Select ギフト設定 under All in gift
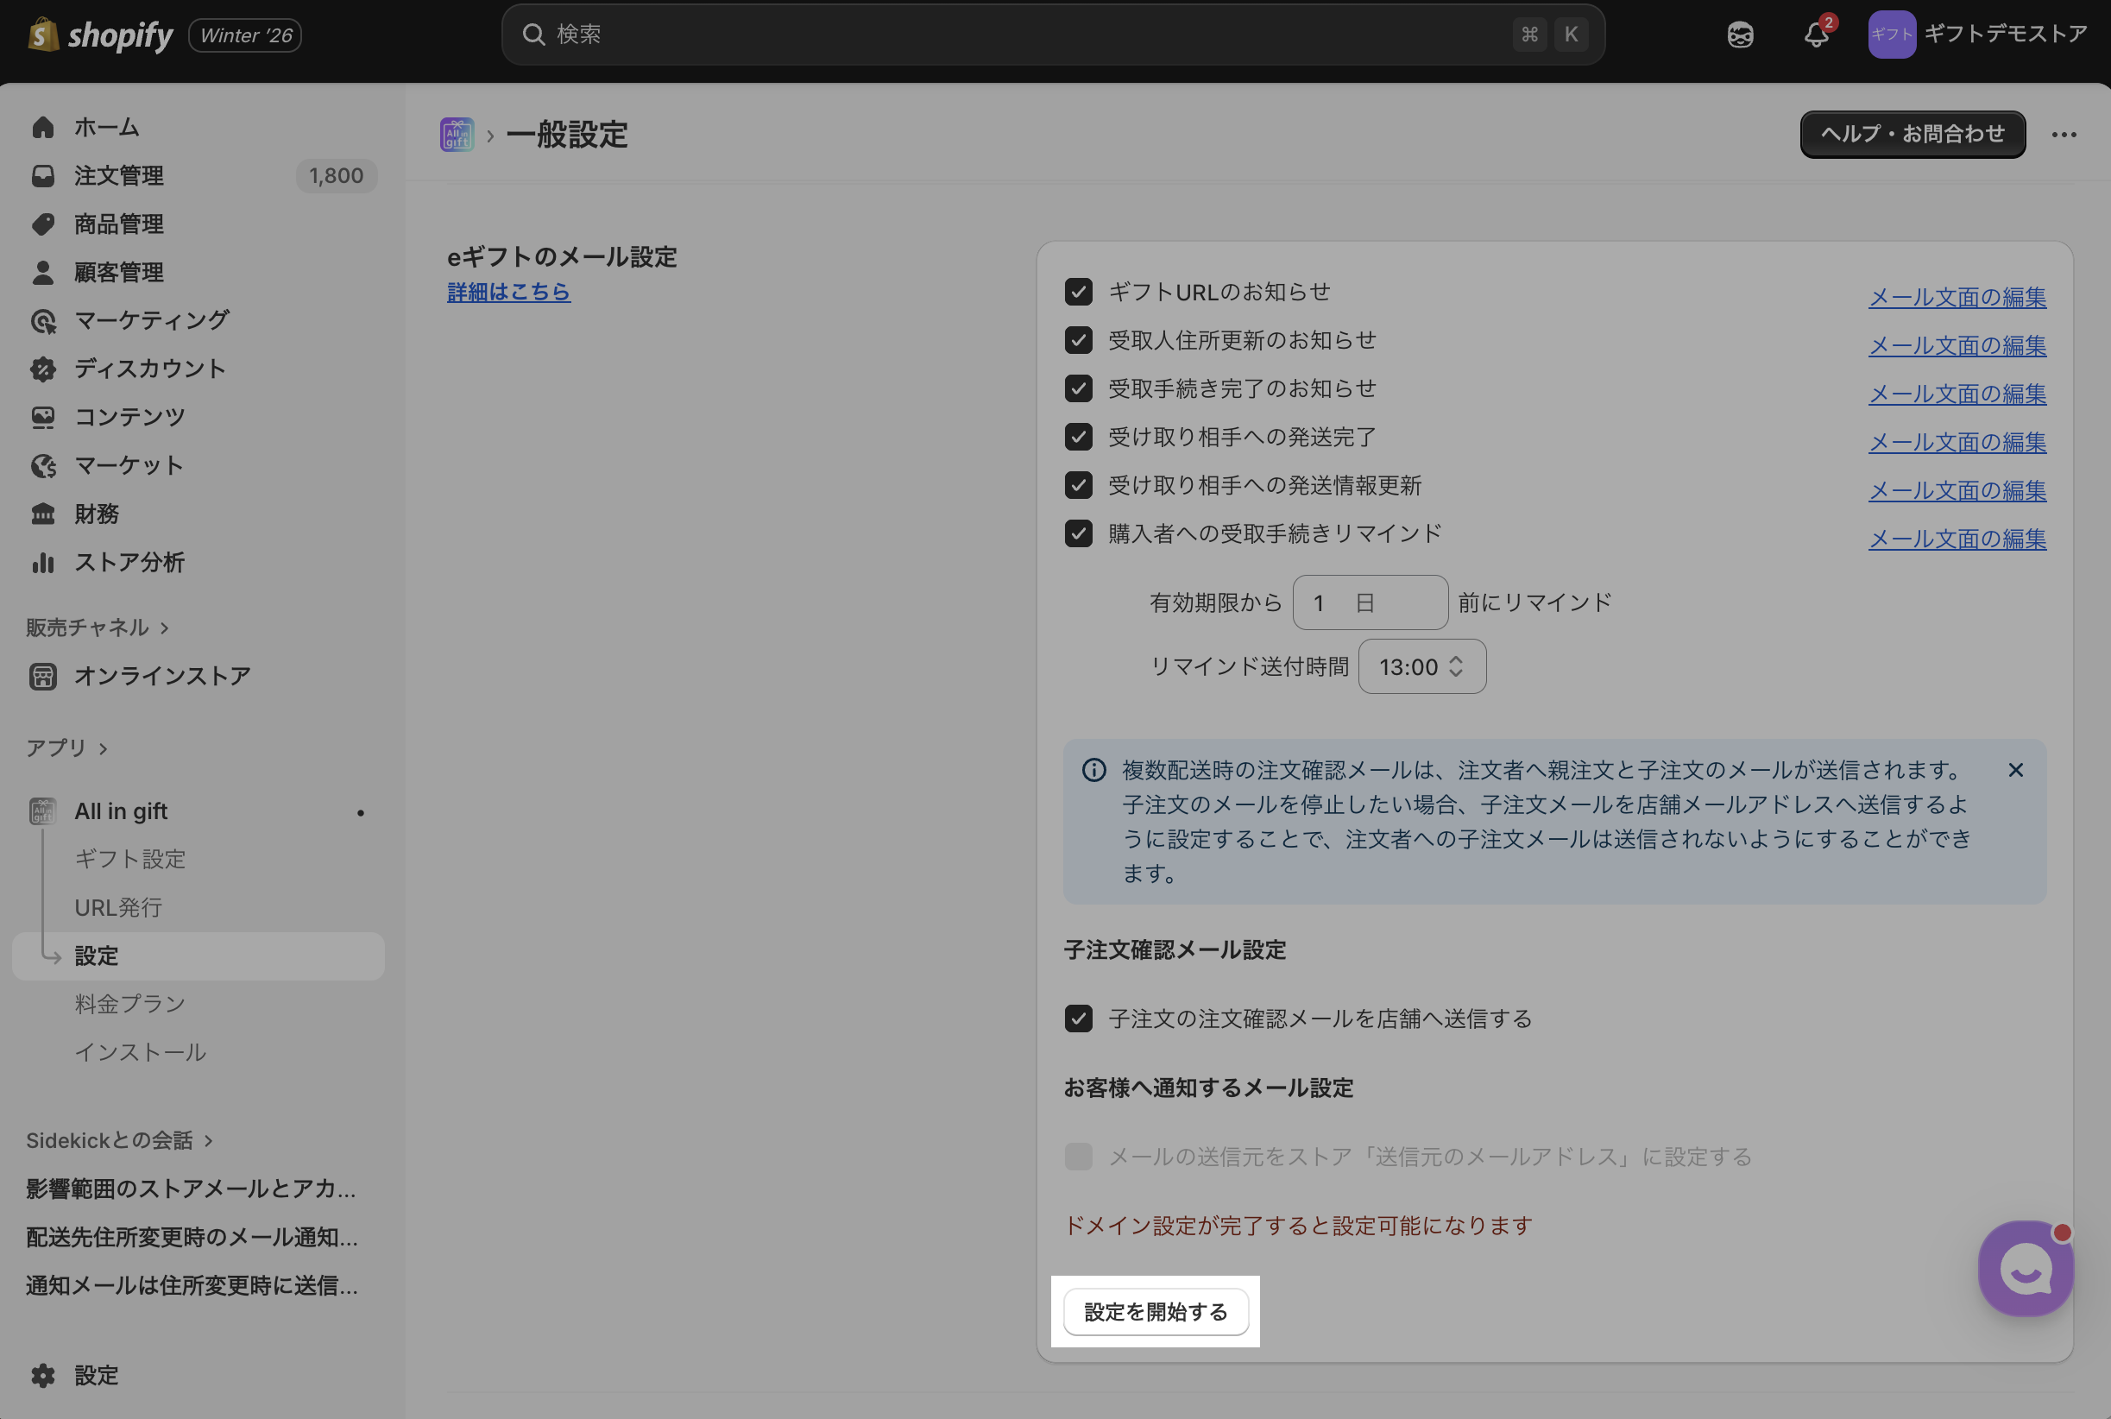Viewport: 2111px width, 1419px height. point(130,859)
